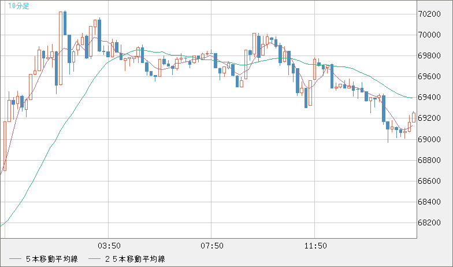This screenshot has width=453, height=267.
Task: Click the last red candle at chart's right end
Action: (x=414, y=117)
